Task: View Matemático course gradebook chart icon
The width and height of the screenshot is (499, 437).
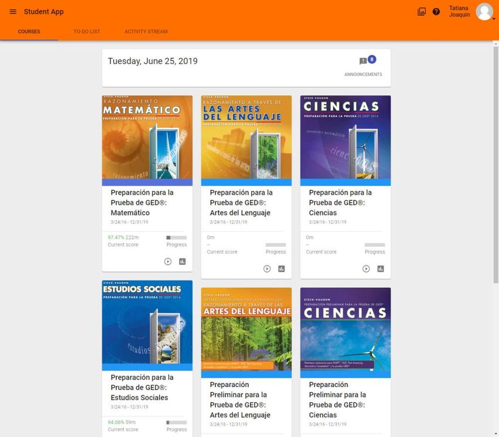Action: point(183,261)
